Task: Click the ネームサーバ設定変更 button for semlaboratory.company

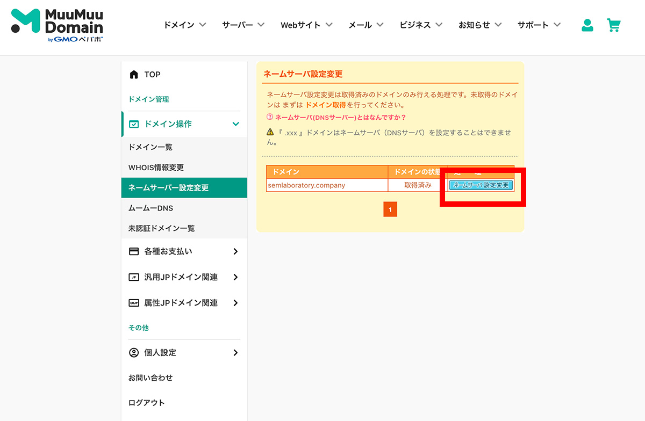Action: pos(480,185)
